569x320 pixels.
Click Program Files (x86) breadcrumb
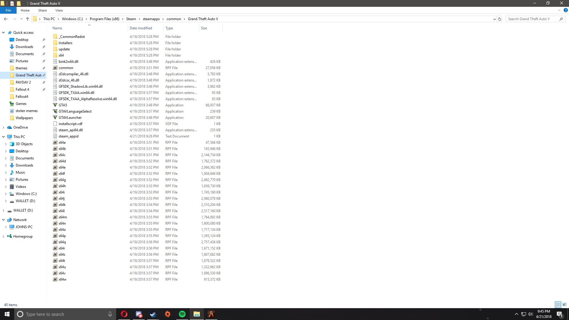105,19
